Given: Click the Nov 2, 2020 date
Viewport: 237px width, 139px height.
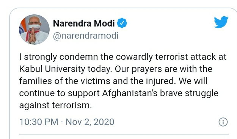Looking at the screenshot, I should (x=90, y=122).
